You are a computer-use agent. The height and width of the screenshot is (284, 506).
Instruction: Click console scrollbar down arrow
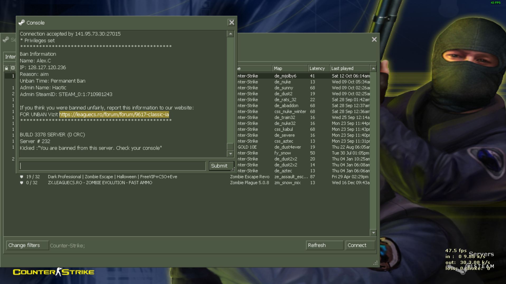pos(230,154)
